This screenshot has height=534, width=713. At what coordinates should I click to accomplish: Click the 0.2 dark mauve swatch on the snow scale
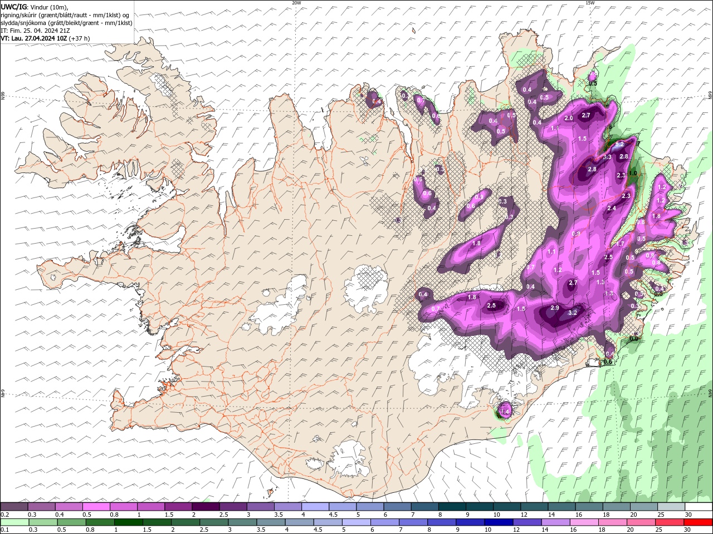[x=14, y=507]
